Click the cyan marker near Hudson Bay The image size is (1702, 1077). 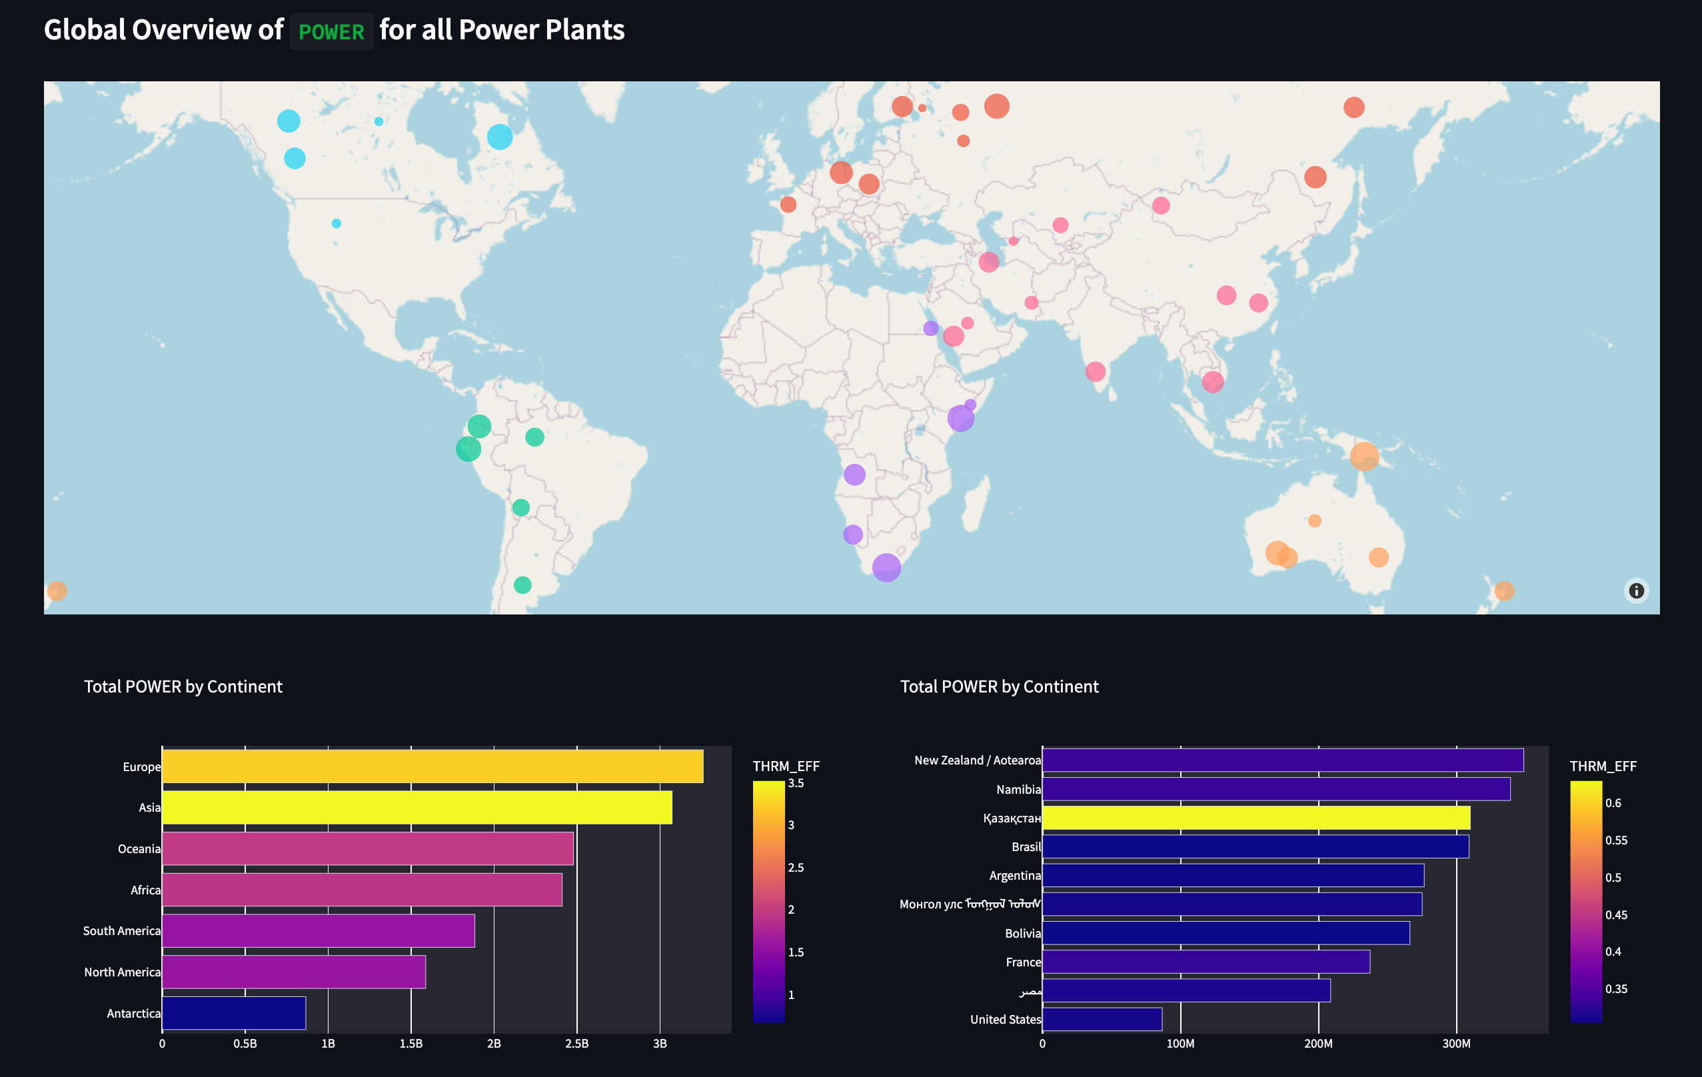coord(499,137)
